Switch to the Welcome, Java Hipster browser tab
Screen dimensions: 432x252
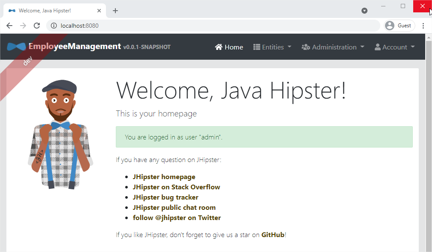(x=51, y=10)
